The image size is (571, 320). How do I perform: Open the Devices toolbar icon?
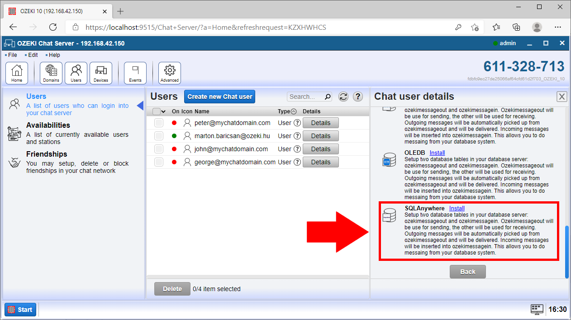point(101,73)
